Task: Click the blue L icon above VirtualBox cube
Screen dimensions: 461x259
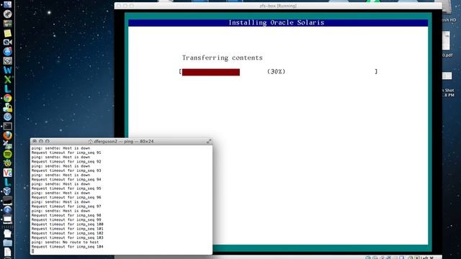Action: pos(8,182)
